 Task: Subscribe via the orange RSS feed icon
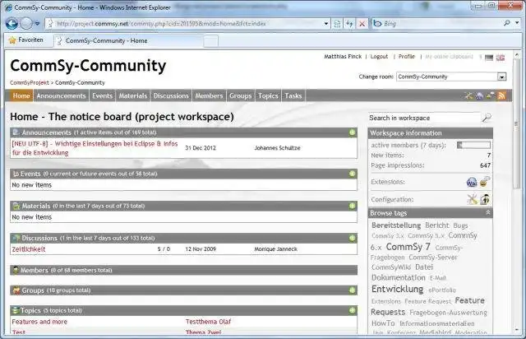pyautogui.click(x=502, y=95)
